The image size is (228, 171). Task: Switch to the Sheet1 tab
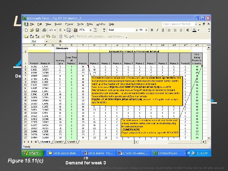coord(45,142)
